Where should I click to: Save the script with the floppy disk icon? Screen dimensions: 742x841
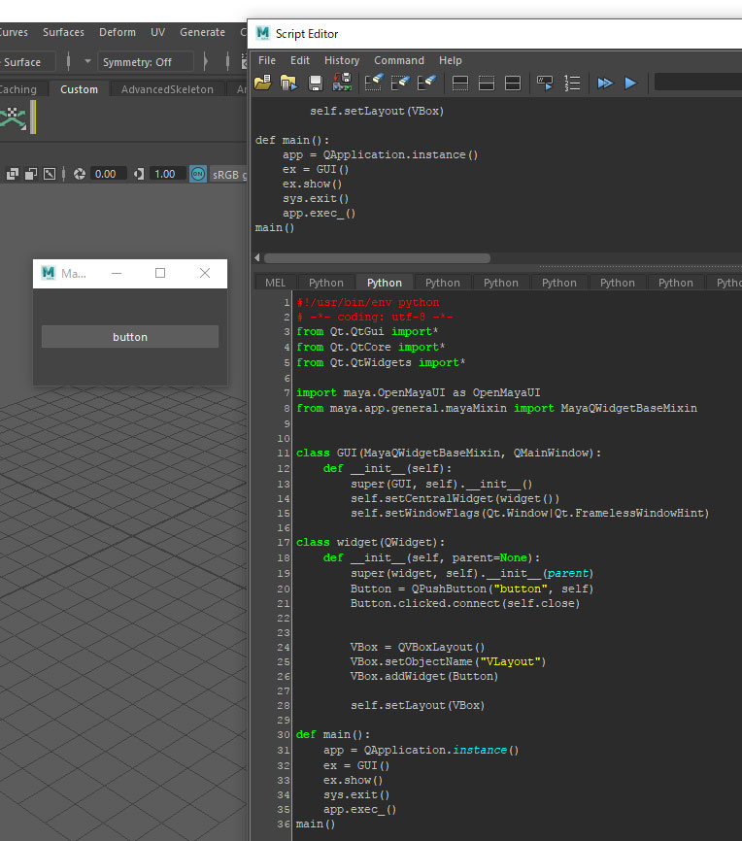(x=315, y=84)
